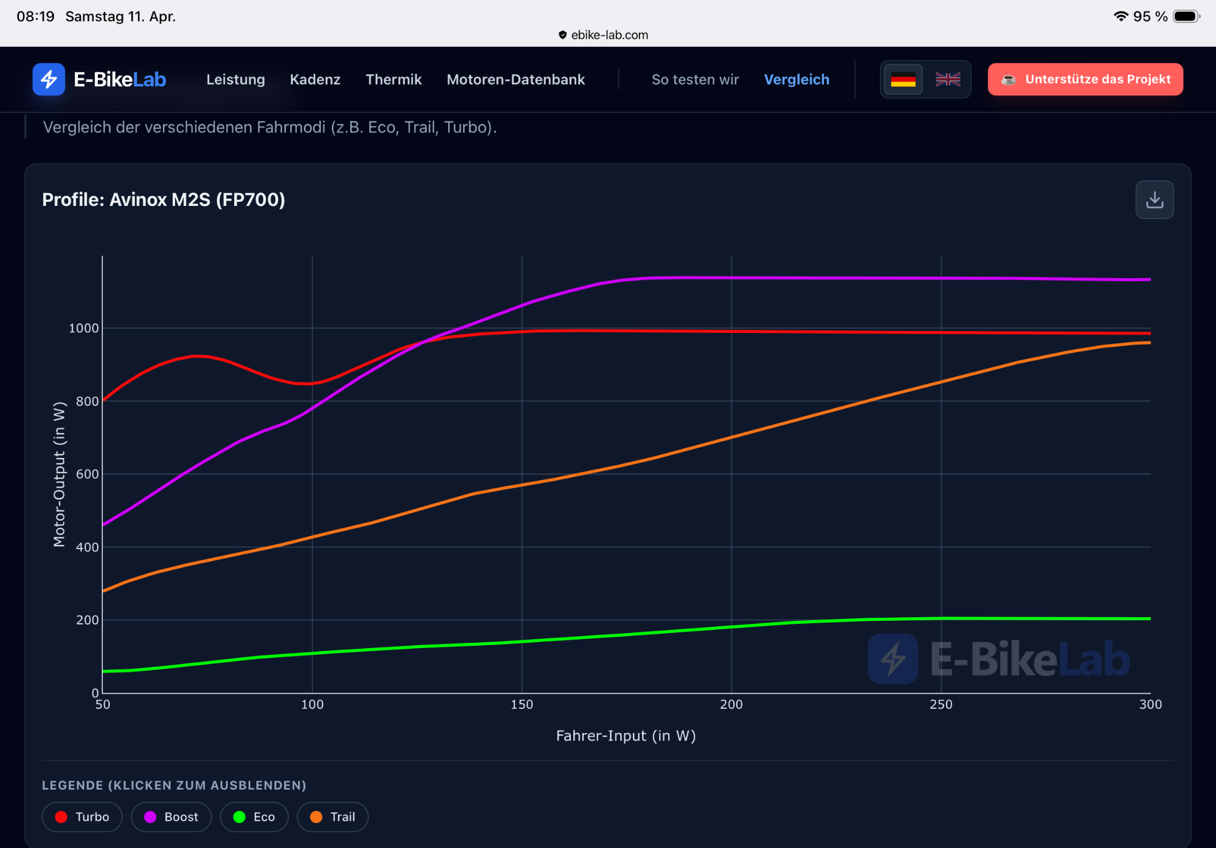The height and width of the screenshot is (848, 1216).
Task: Switch language to English UK flag
Action: tap(948, 80)
